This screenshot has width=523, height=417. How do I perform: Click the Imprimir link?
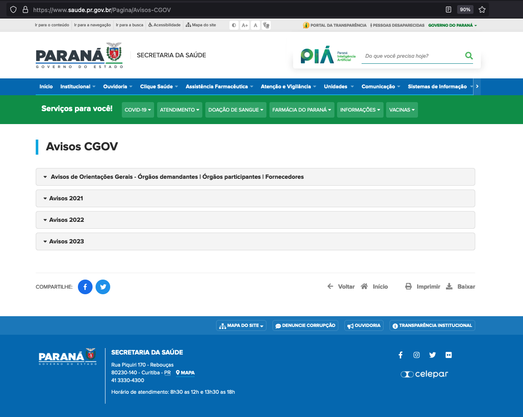(x=423, y=287)
